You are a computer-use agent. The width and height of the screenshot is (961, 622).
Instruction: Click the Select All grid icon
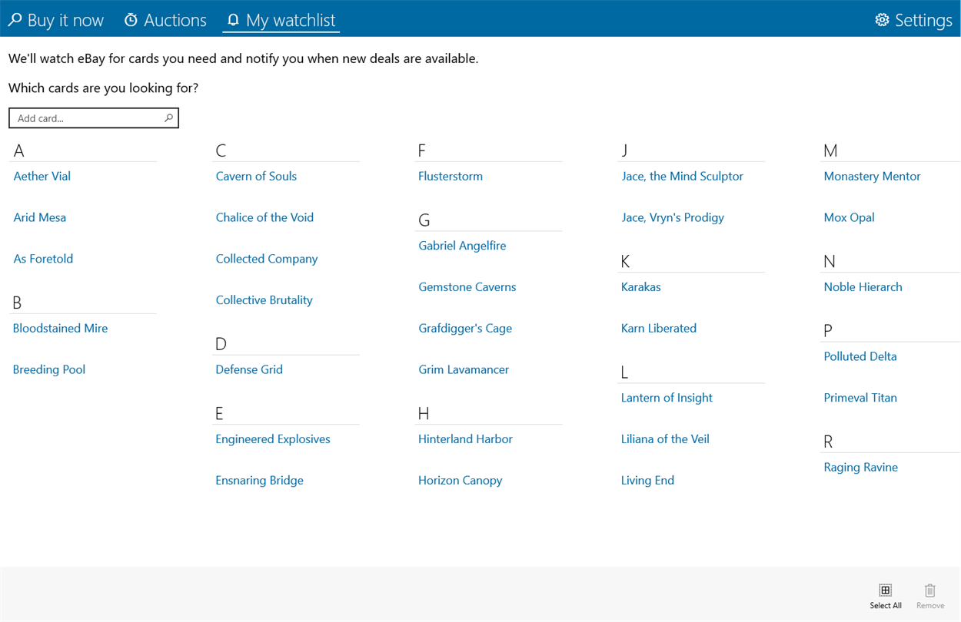click(886, 590)
